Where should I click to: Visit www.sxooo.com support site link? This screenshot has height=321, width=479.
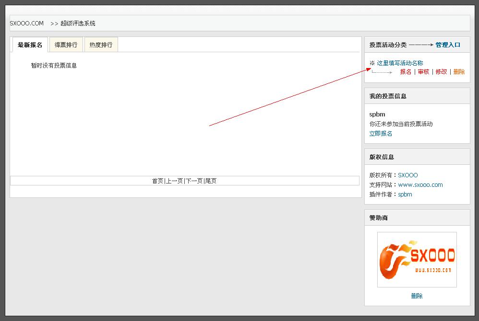click(x=420, y=185)
